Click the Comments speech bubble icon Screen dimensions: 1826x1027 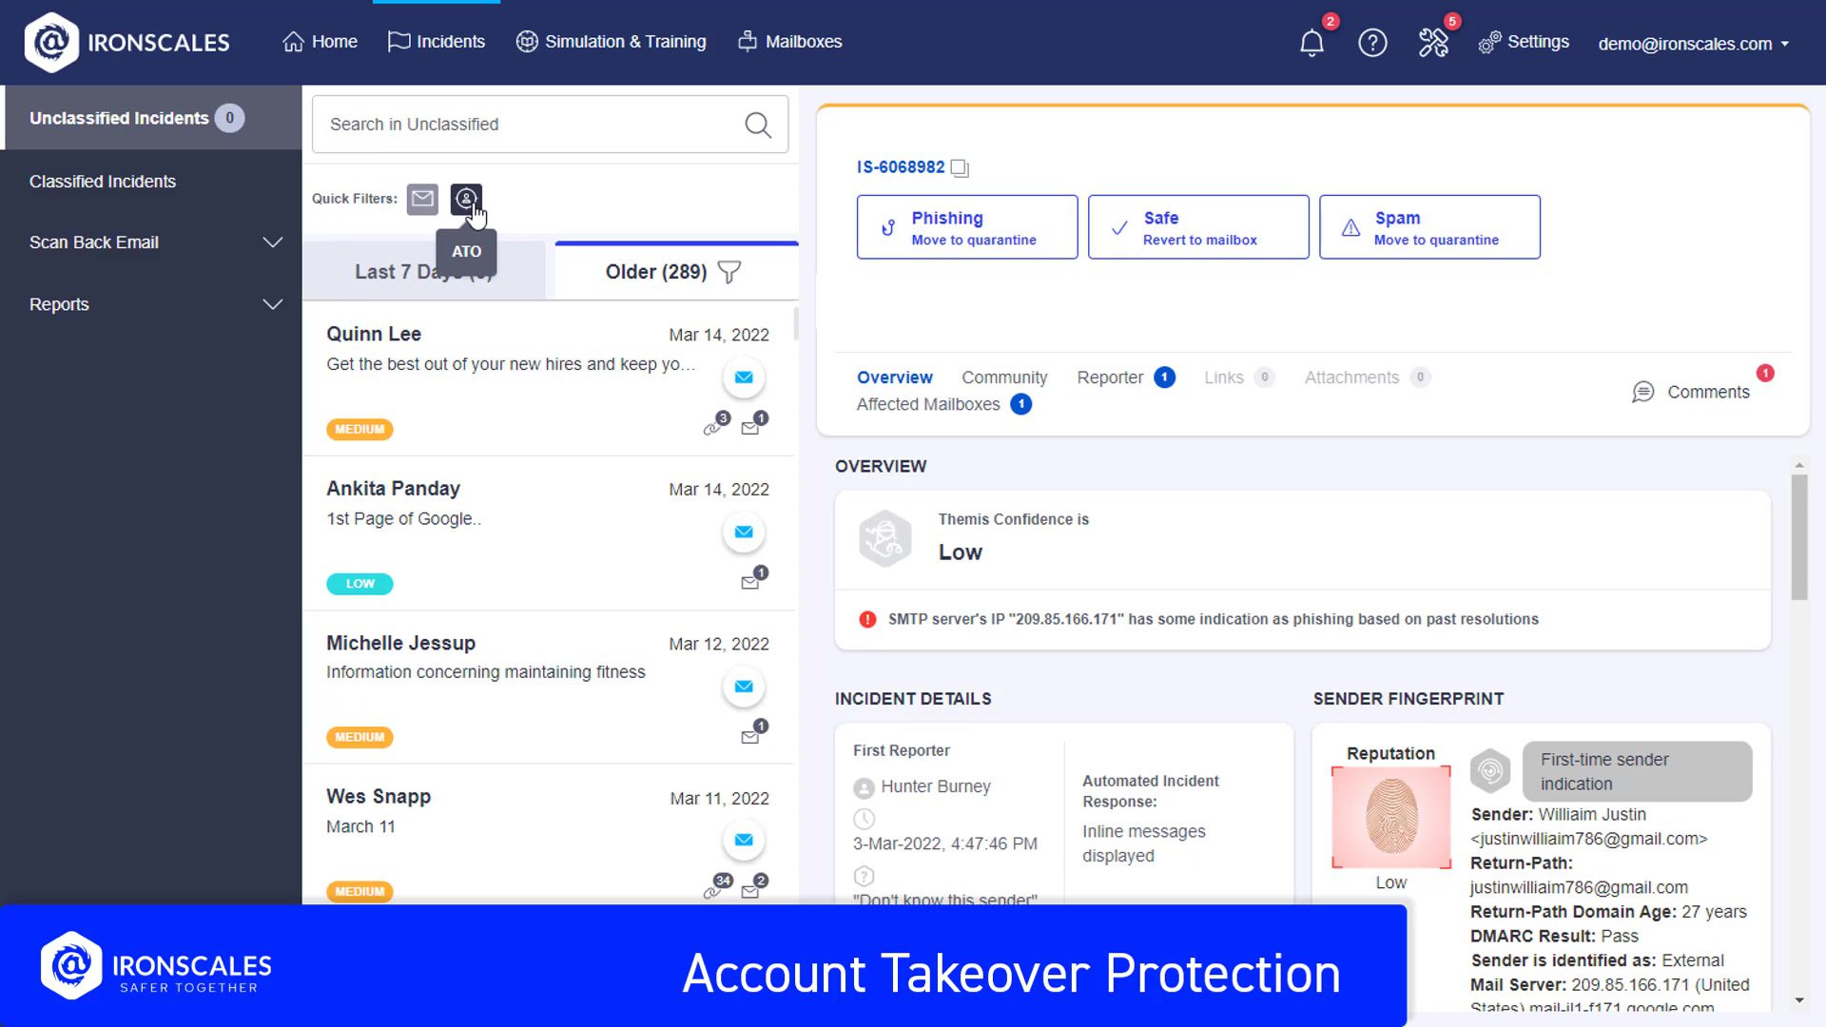click(x=1642, y=392)
